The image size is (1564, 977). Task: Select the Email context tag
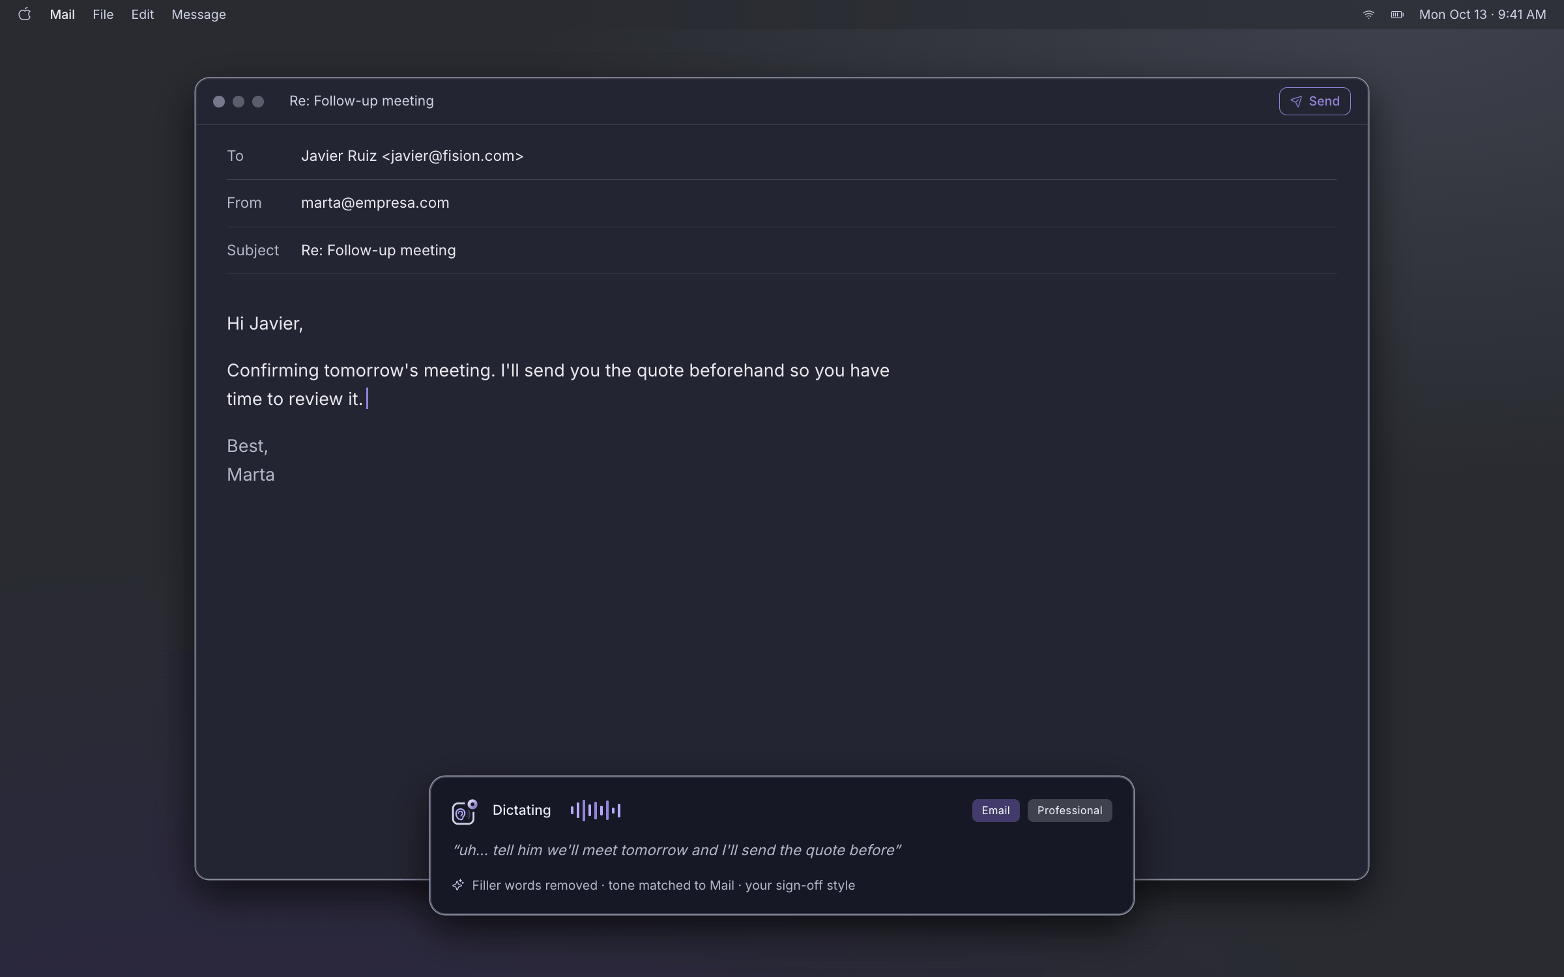point(996,810)
